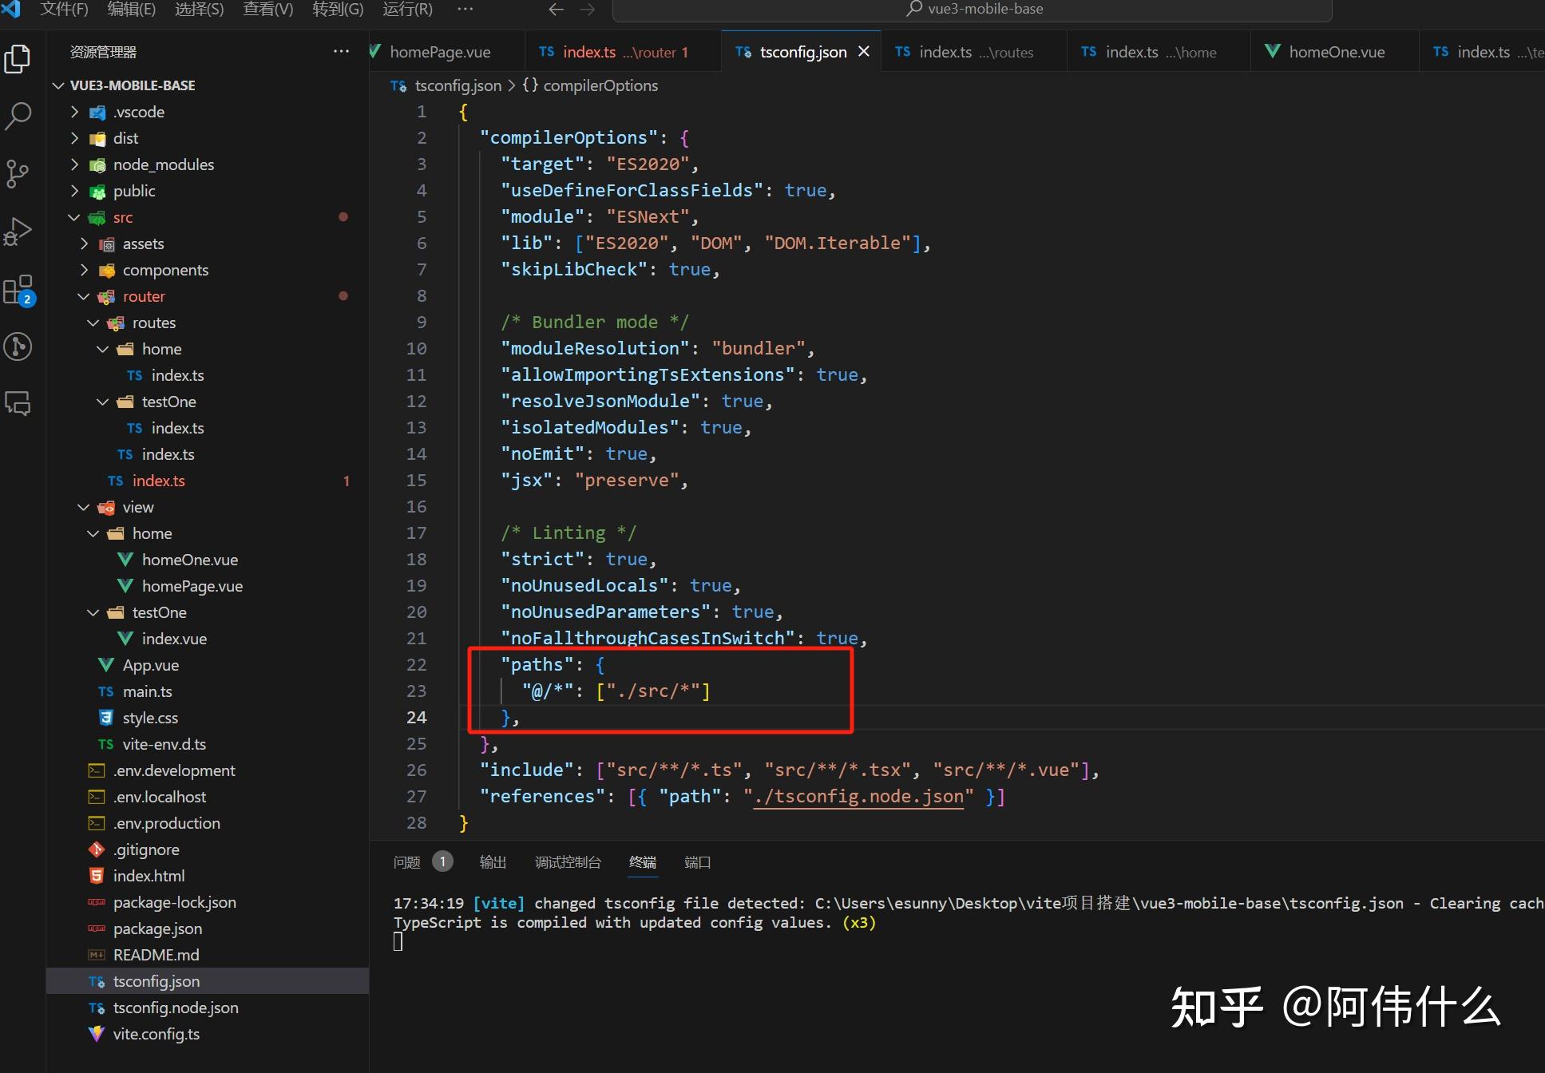The height and width of the screenshot is (1073, 1545).
Task: Switch to the homePage.vue tab
Action: 440,51
